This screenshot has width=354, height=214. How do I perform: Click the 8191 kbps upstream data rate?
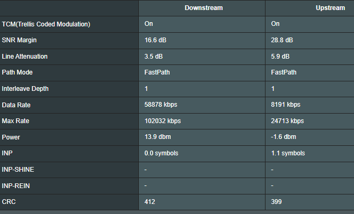tap(286, 105)
